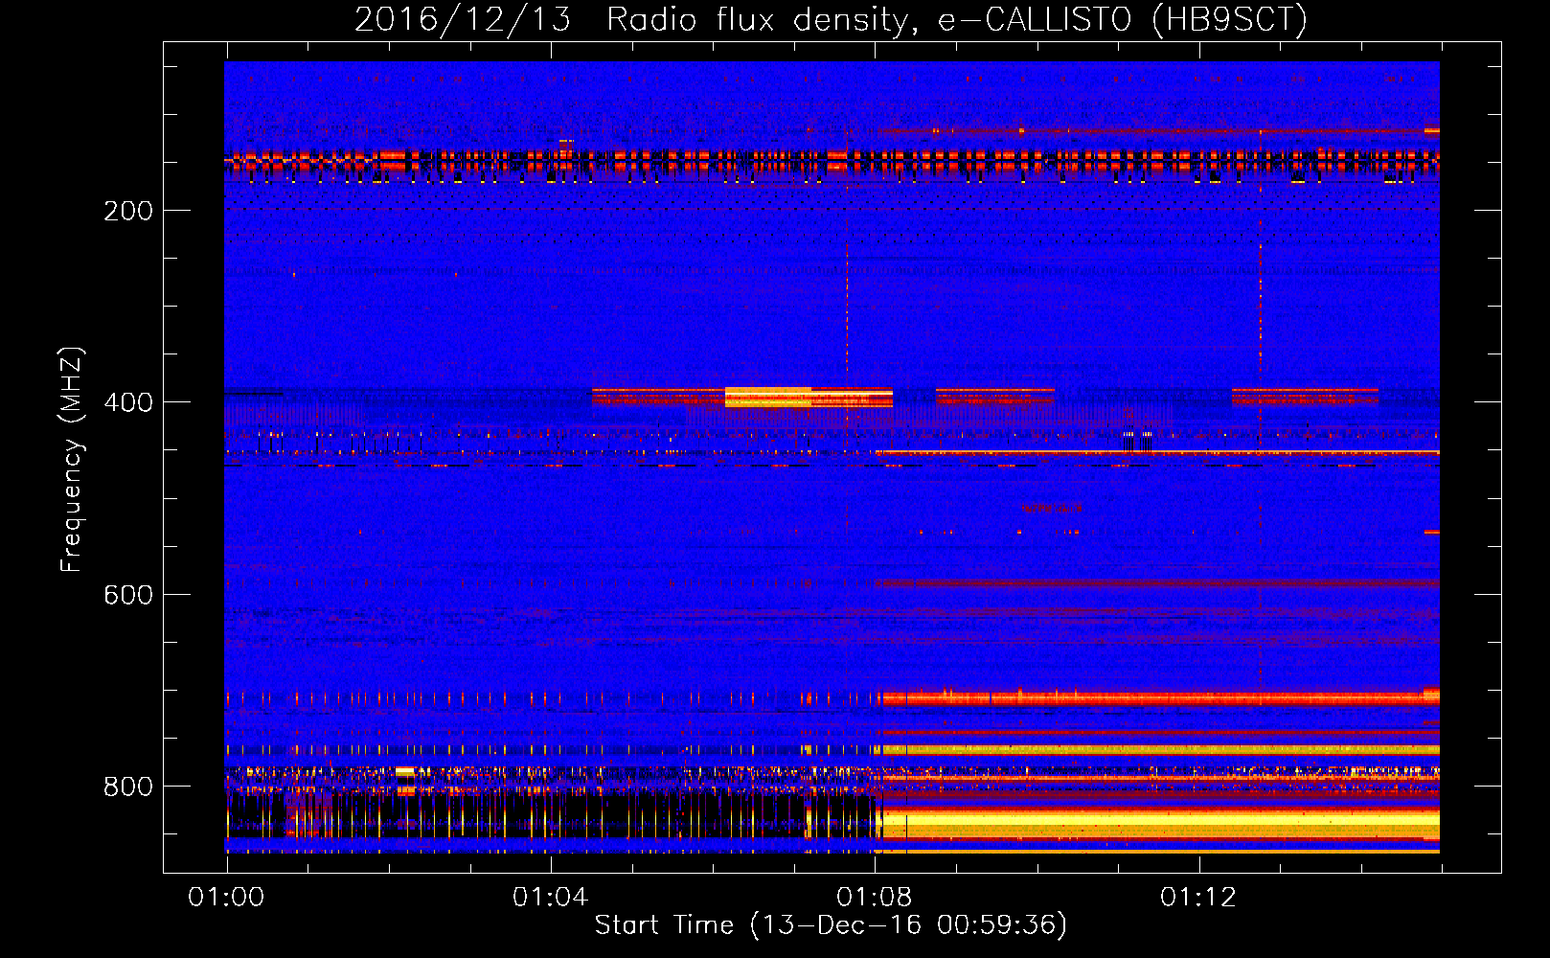Click the plot title 'Radio flux density, e-CALLISTO (HB9SCT)'
Image resolution: width=1550 pixels, height=958 pixels.
957,19
